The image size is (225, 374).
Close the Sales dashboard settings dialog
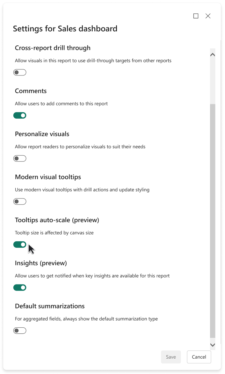(x=208, y=16)
